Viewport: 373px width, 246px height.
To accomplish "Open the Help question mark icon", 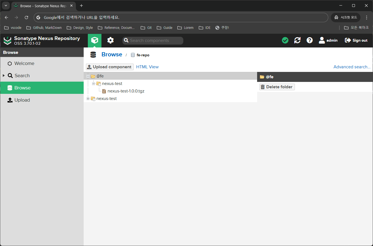I will click(310, 41).
